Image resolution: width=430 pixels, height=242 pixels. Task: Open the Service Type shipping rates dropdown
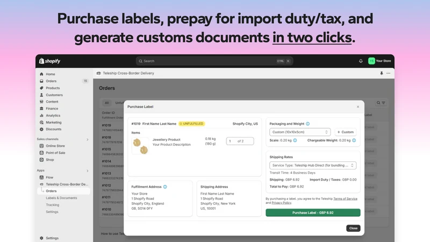click(x=313, y=166)
